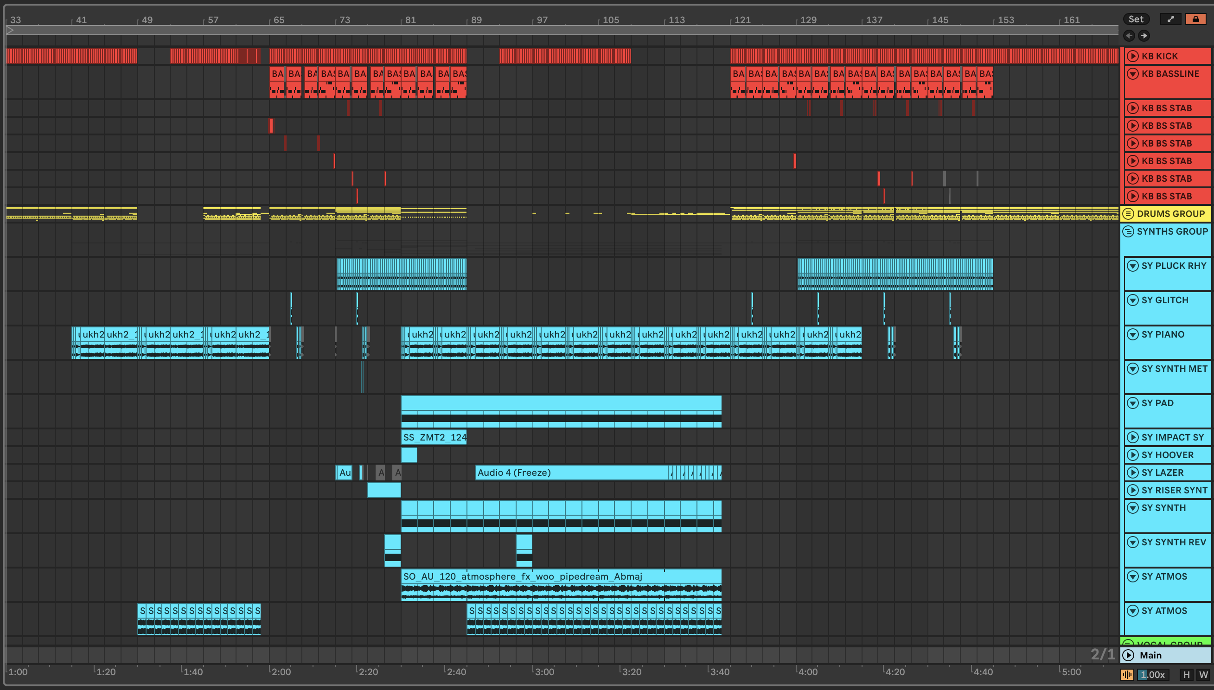1214x690 pixels.
Task: Select the Main track title
Action: (1150, 655)
